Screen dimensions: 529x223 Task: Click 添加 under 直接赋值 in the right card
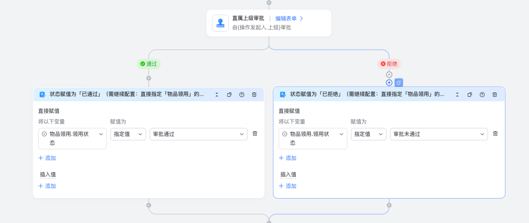[288, 158]
